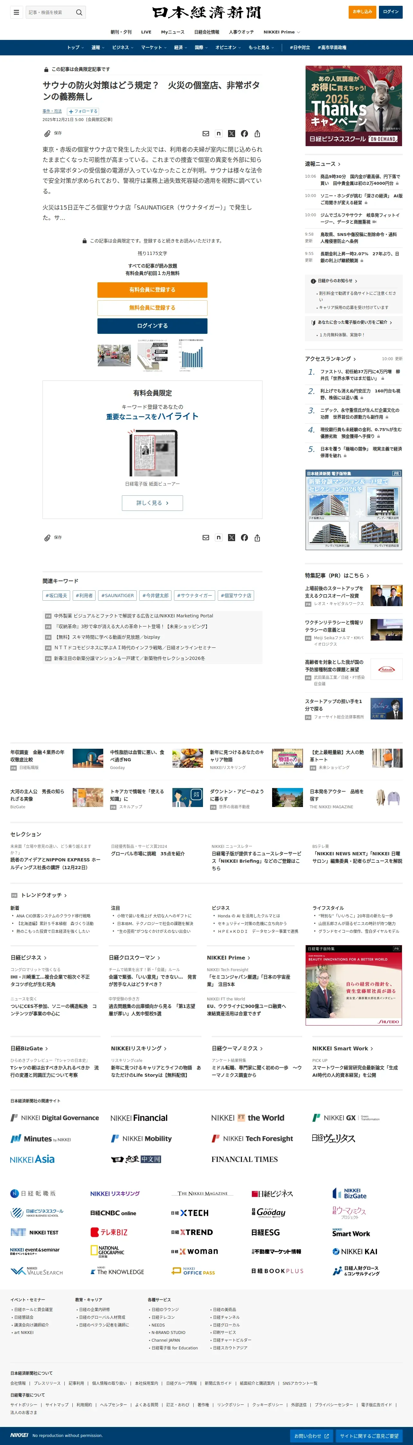Open the 特集記事（PR）はこちら link
Screen dimensions: 413x1445
337,576
